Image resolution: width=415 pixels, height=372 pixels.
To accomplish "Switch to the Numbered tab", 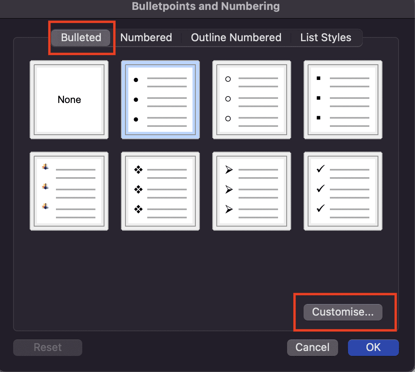I will point(146,37).
